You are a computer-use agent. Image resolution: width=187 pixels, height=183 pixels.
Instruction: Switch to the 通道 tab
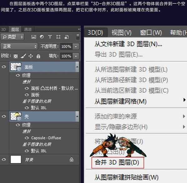(28, 29)
